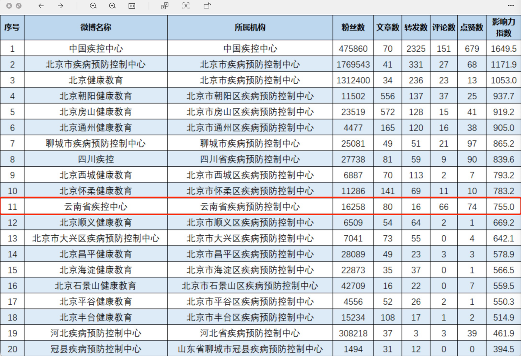Image resolution: width=521 pixels, height=356 pixels.
Task: Select the 北京海淀健康教育 cell
Action: (x=96, y=270)
